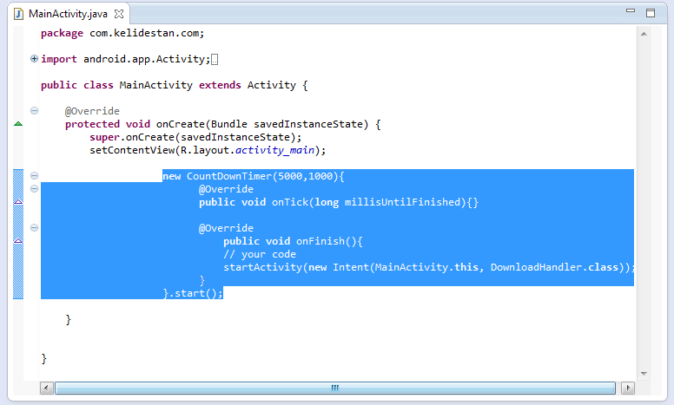Select the MainActivity.java editor tab
The width and height of the screenshot is (674, 405).
click(69, 14)
